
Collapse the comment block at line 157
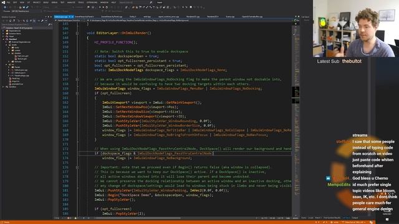(x=77, y=79)
